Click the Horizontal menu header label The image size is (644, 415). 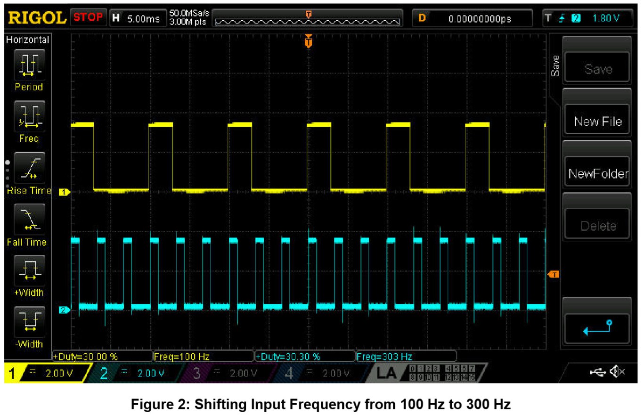(27, 41)
